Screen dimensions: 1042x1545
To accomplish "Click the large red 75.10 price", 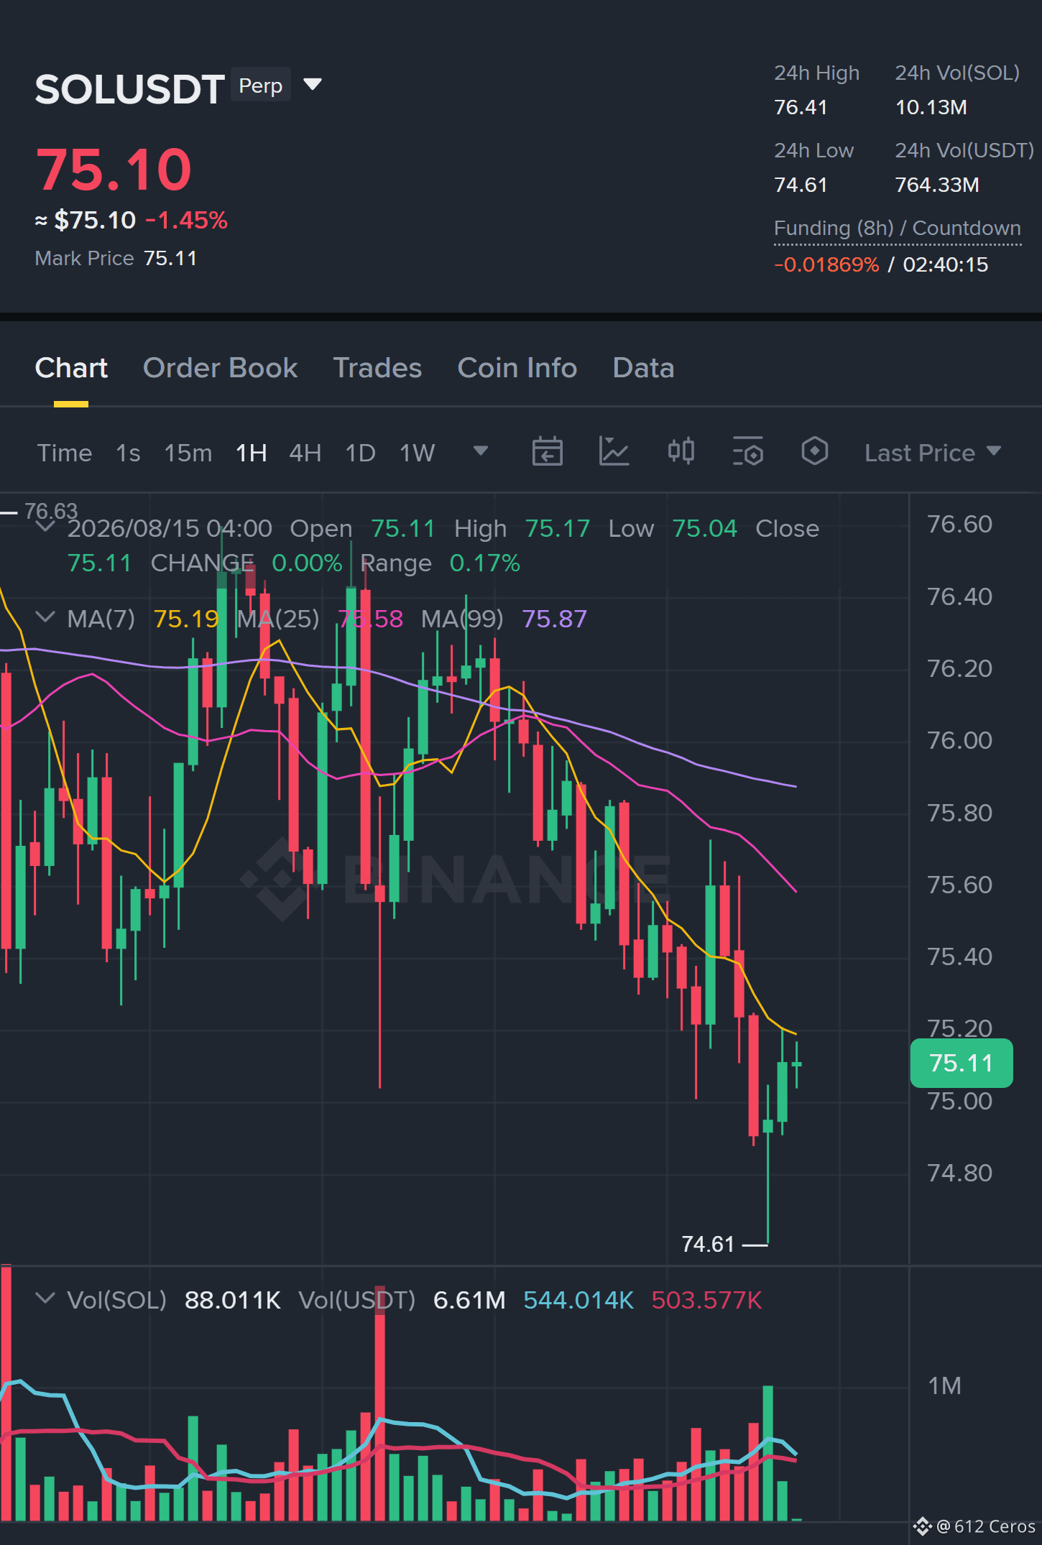I will tap(114, 170).
